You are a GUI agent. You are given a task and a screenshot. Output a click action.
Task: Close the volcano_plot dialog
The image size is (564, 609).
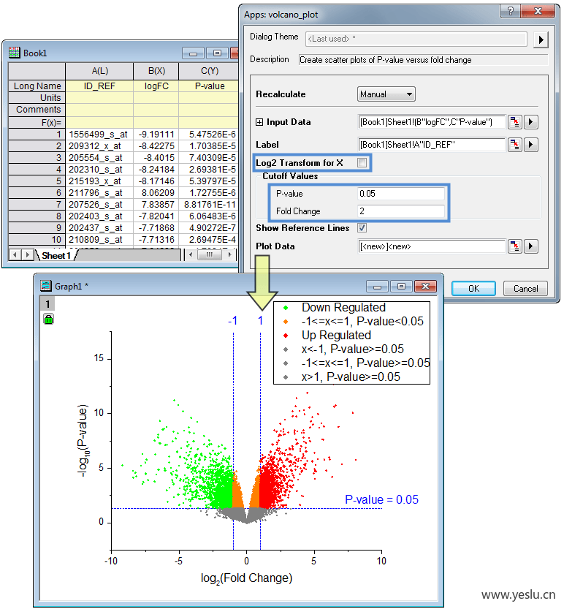(x=538, y=11)
